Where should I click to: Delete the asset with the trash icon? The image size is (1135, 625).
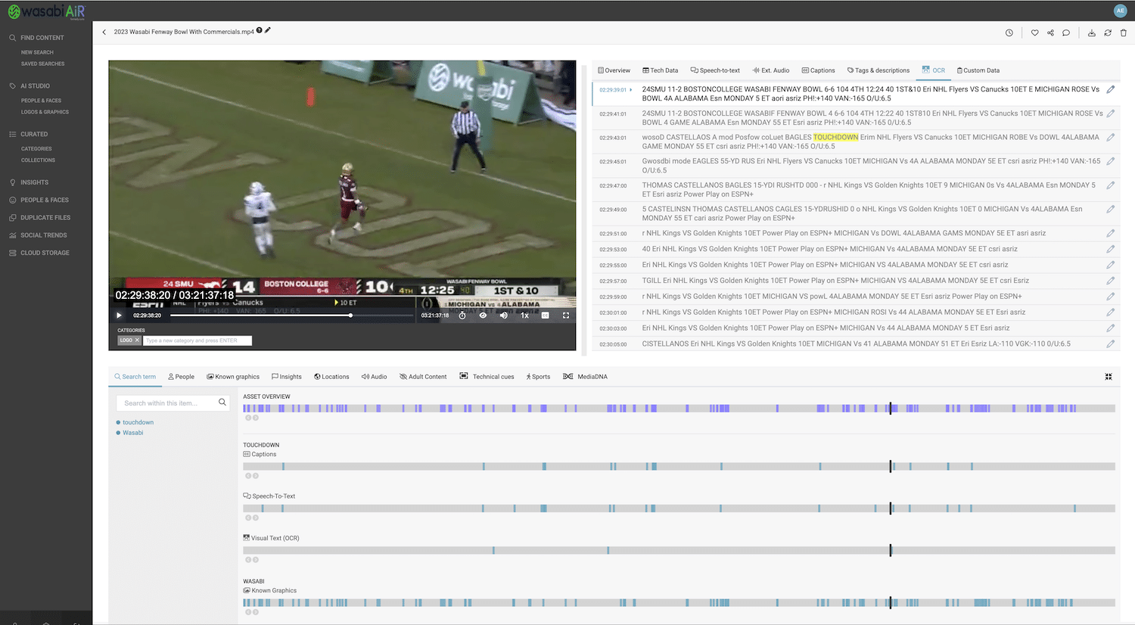tap(1124, 33)
